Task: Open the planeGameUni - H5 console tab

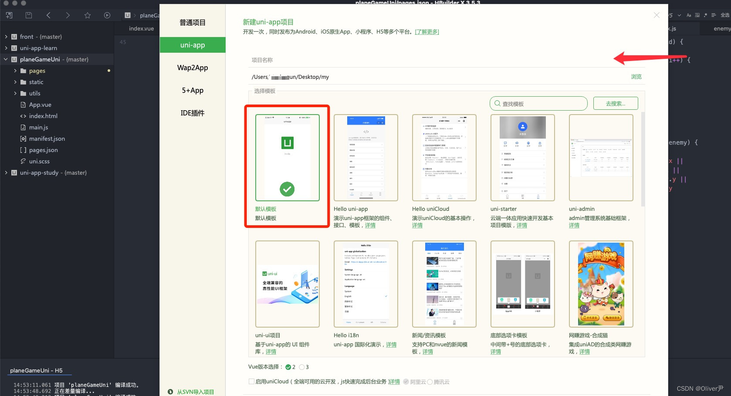Action: (x=36, y=370)
